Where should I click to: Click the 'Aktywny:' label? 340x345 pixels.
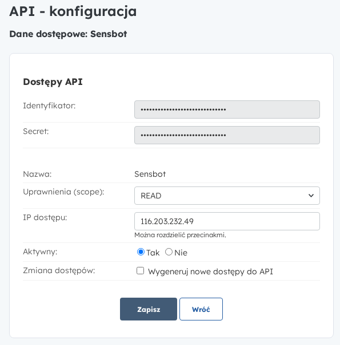click(40, 251)
